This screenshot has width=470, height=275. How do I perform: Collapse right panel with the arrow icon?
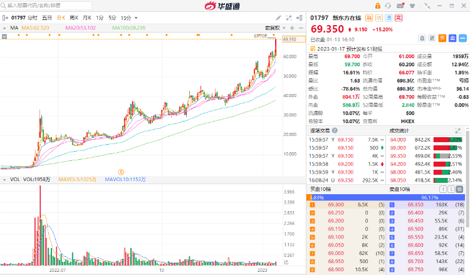[x=299, y=18]
